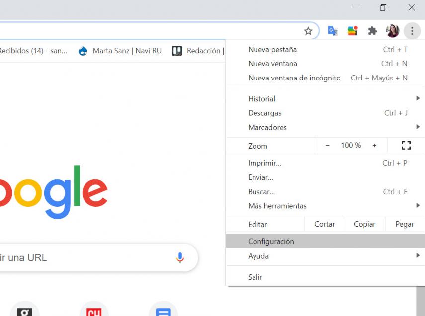This screenshot has height=316, width=425.
Task: Select Salir to quit Chrome
Action: pyautogui.click(x=326, y=277)
